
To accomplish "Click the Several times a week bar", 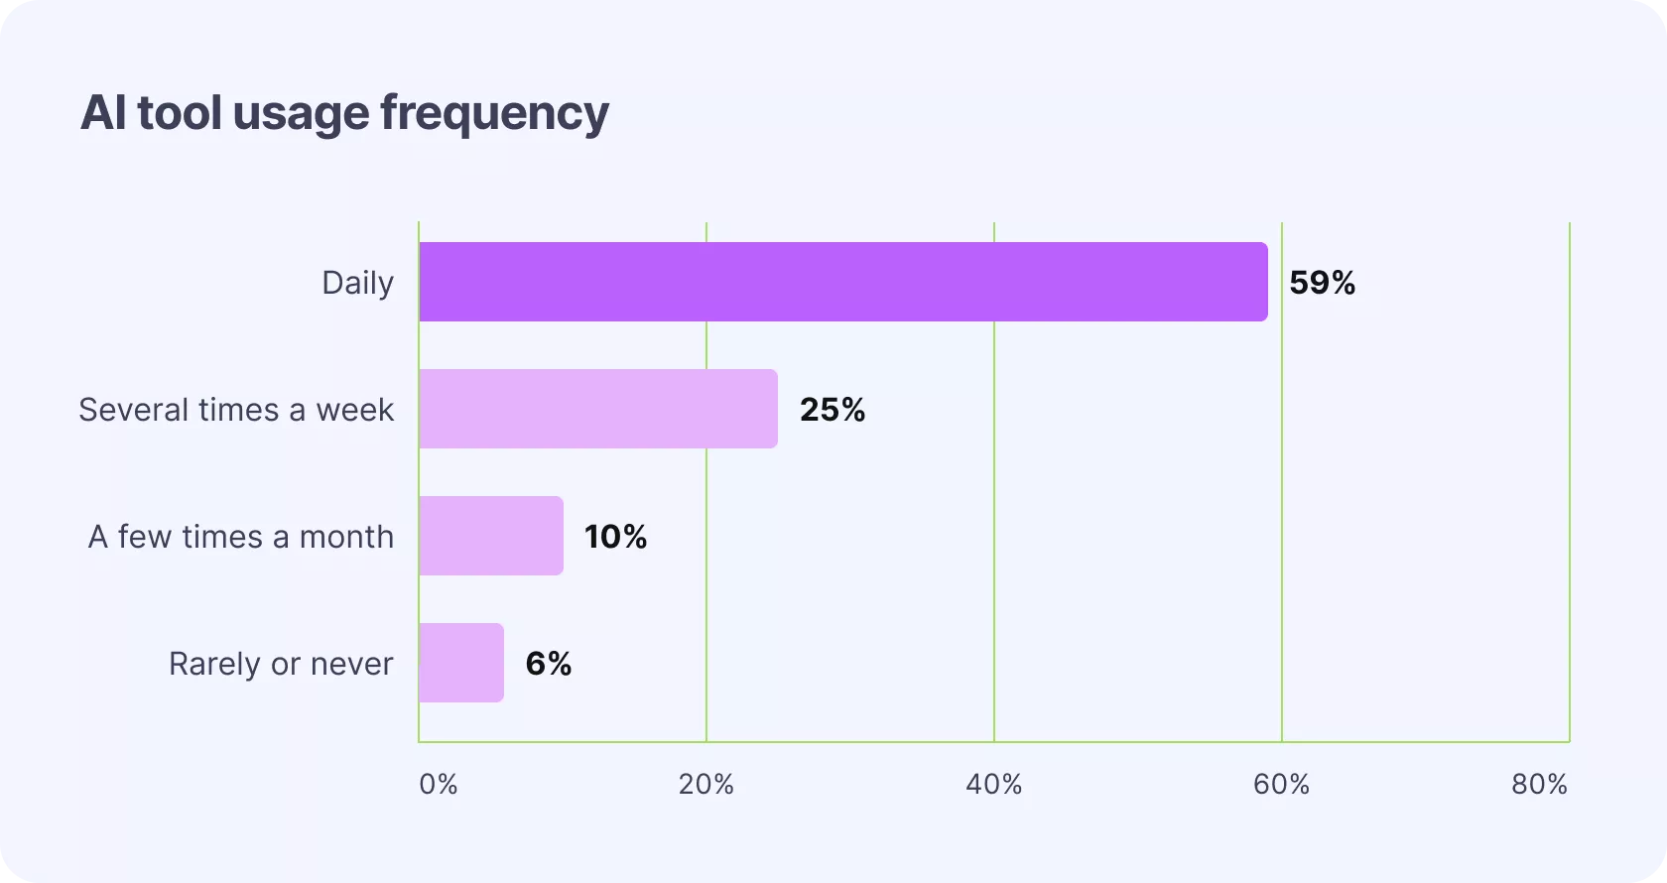I will point(597,409).
